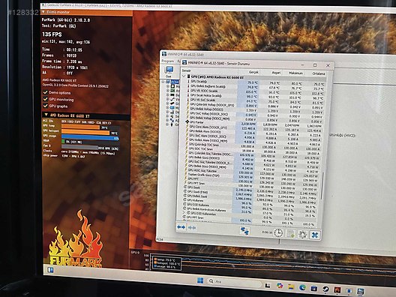Toggle the GPU monitoring checkbox
Viewport: 396px width, 297px height.
coord(46,99)
